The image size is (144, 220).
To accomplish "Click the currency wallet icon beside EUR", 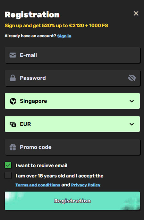I will coord(13,124).
